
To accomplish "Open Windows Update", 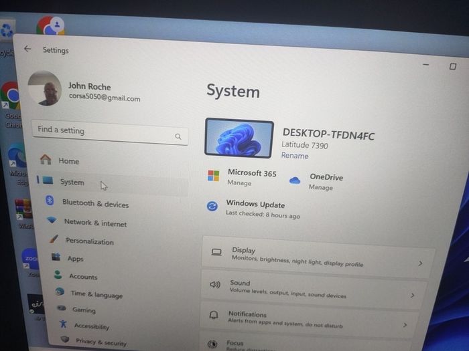I will click(255, 205).
